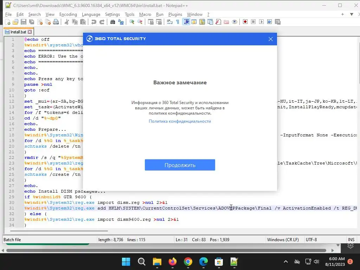Undo the last edit via the toolbar
The image size is (360, 270).
94,22
